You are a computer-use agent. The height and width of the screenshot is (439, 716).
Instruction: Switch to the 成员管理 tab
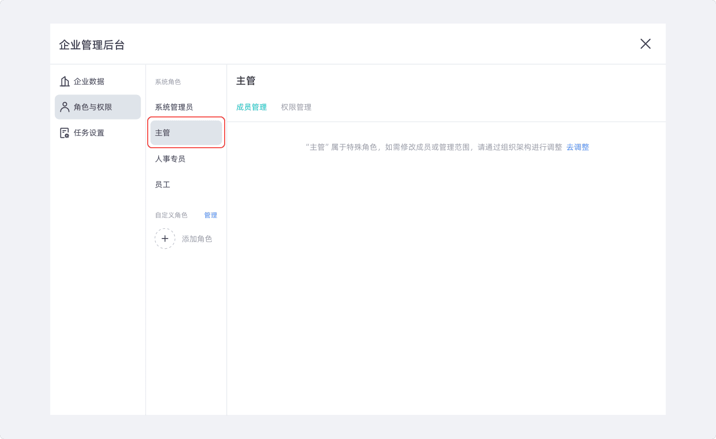click(251, 107)
